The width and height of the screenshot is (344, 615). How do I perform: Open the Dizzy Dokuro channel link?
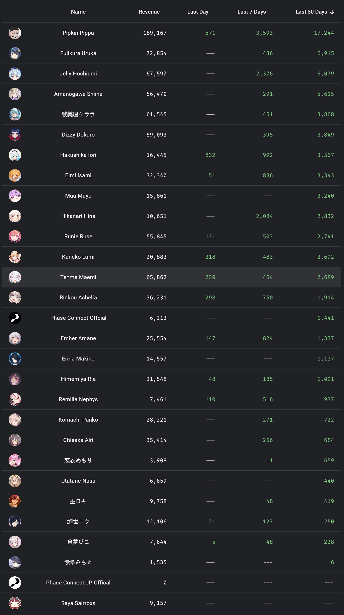[x=78, y=135]
